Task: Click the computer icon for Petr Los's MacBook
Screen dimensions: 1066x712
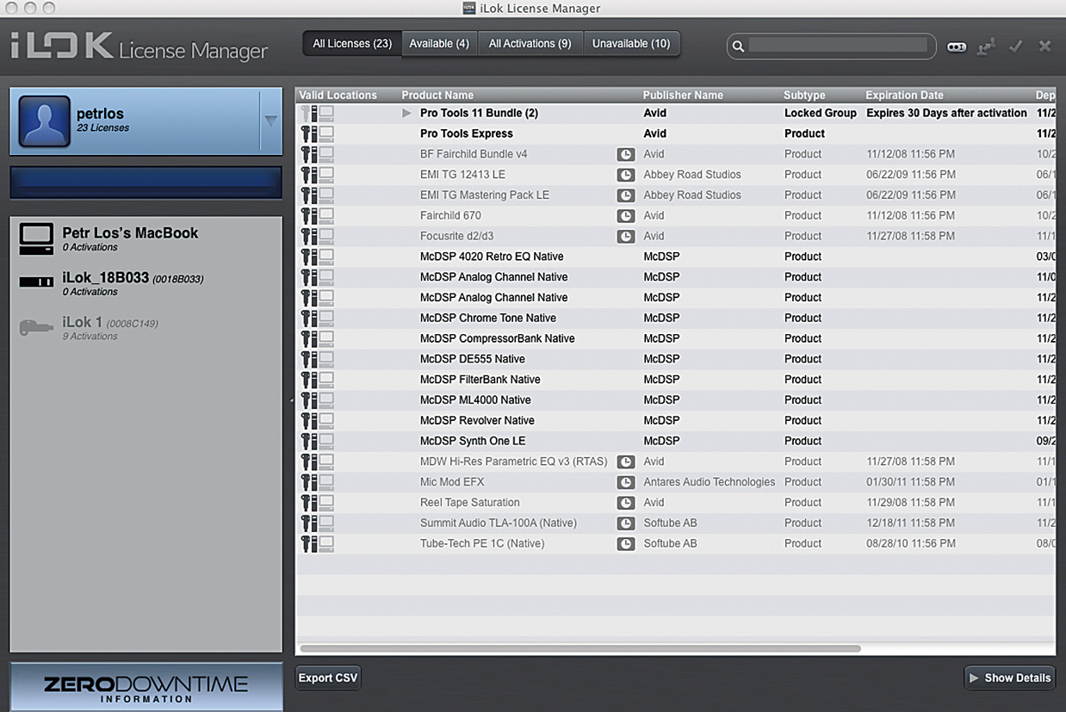Action: (36, 239)
